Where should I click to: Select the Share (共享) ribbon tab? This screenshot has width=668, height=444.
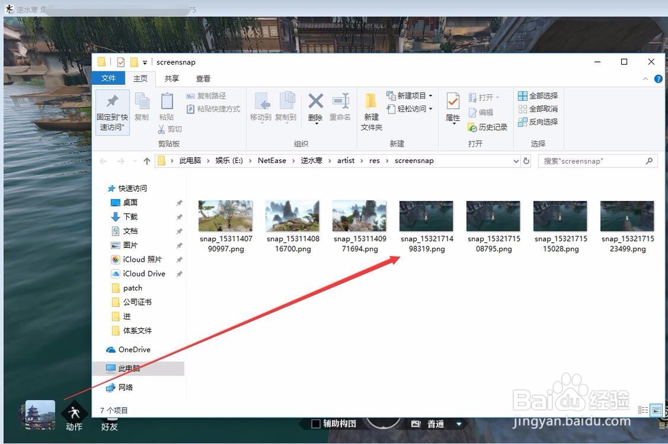click(x=172, y=78)
